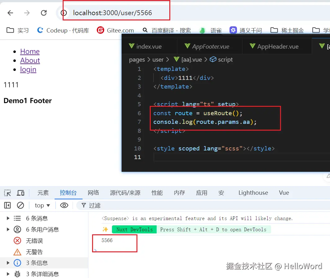330x278 pixels.
Task: Go back with the browser back arrow
Action: [10, 13]
